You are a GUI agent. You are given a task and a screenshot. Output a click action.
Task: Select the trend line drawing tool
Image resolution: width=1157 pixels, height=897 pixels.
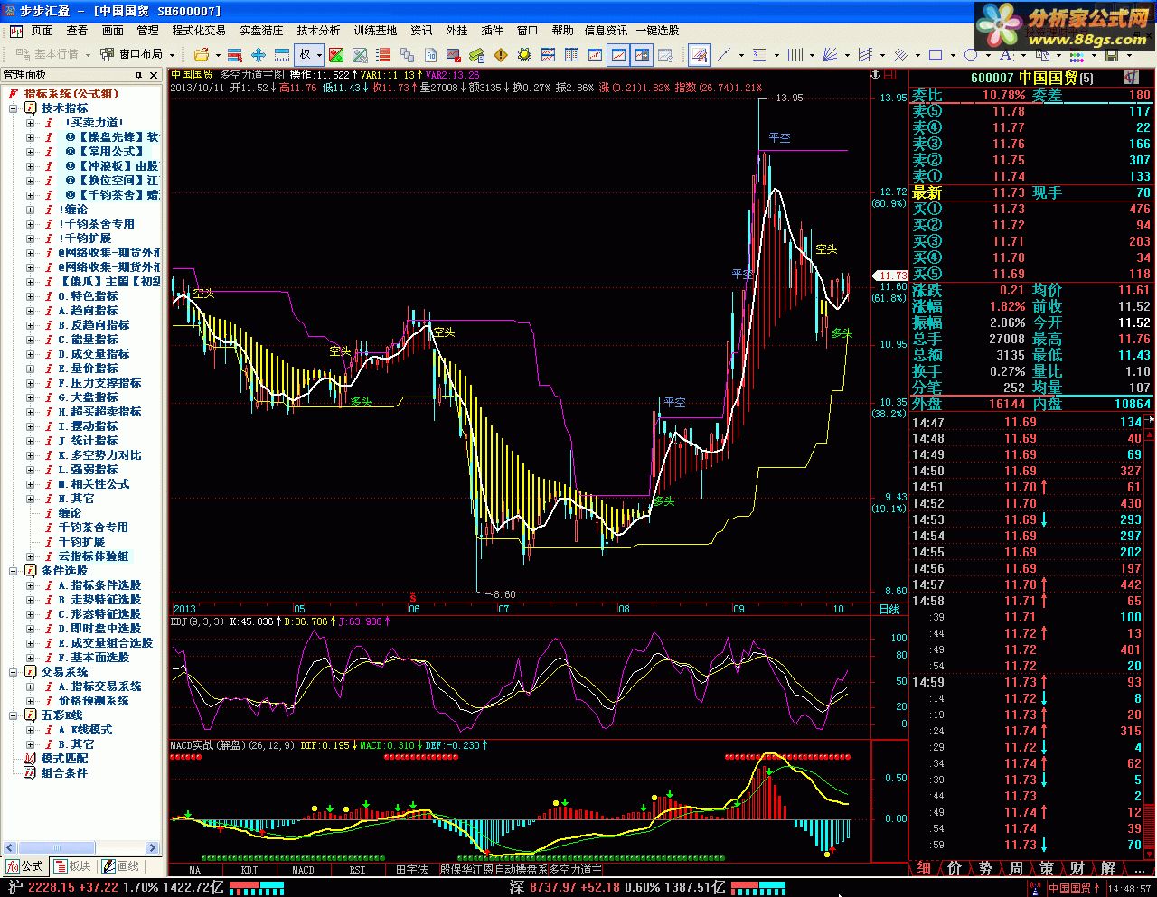[x=724, y=54]
